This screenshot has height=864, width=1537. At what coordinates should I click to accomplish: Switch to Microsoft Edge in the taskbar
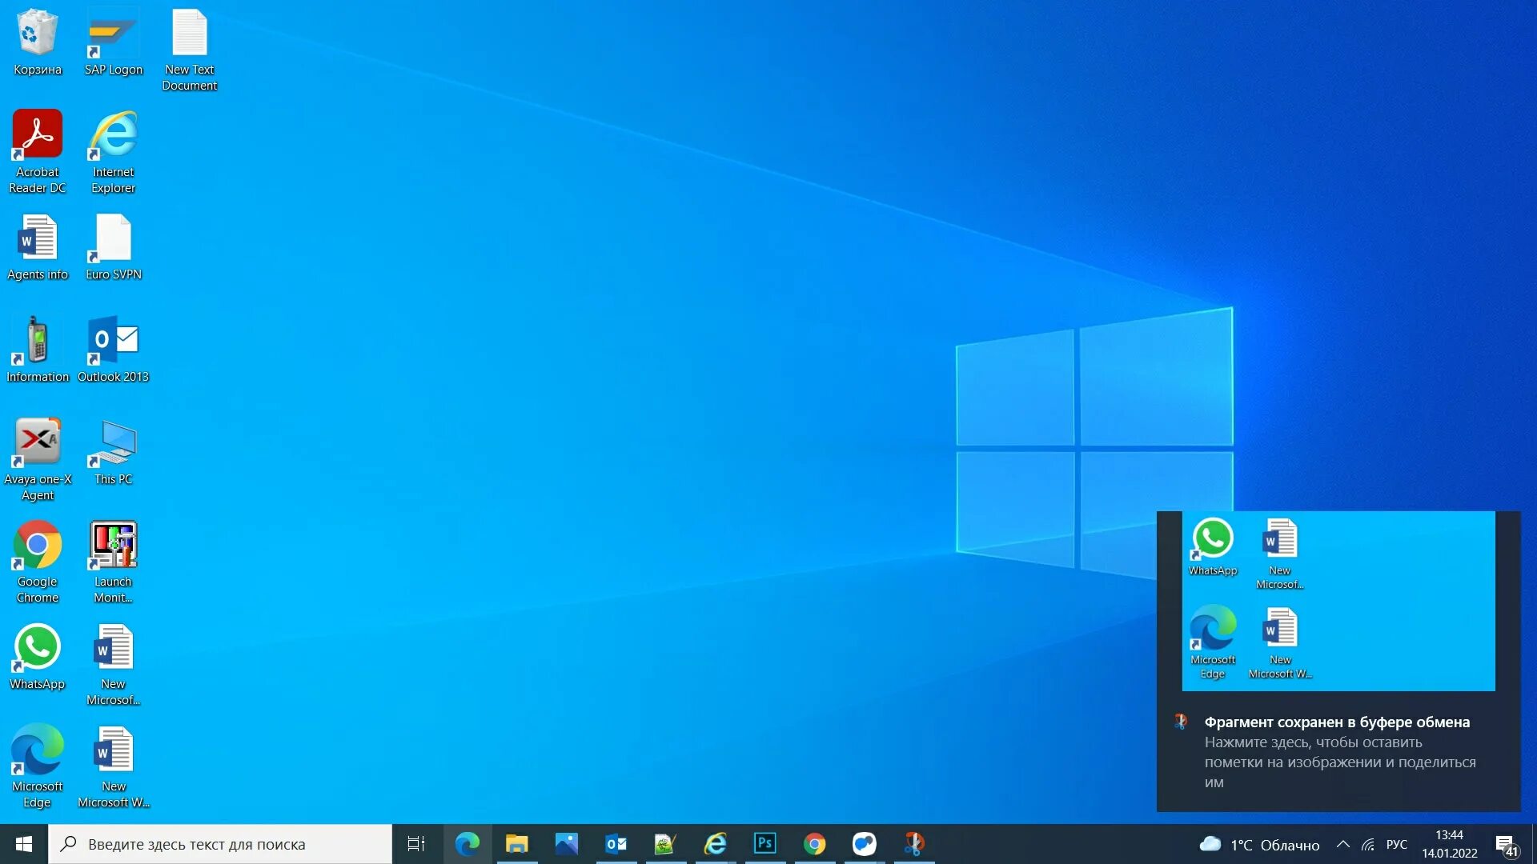coord(467,844)
